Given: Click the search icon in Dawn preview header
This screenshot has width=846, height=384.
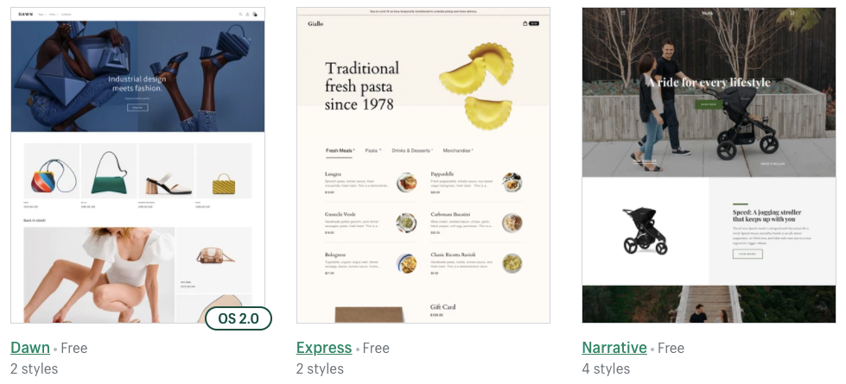Looking at the screenshot, I should pyautogui.click(x=240, y=15).
